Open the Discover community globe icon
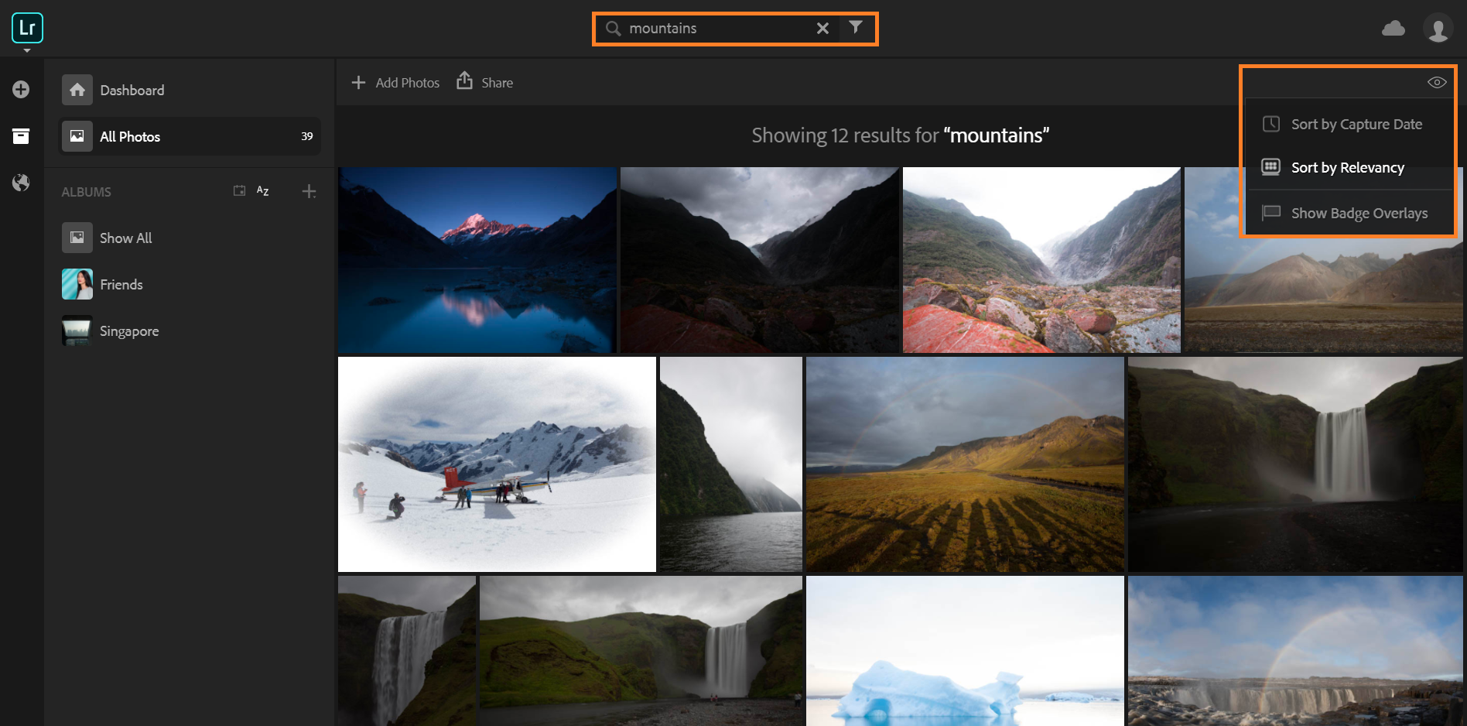Viewport: 1467px width, 726px height. (x=21, y=183)
